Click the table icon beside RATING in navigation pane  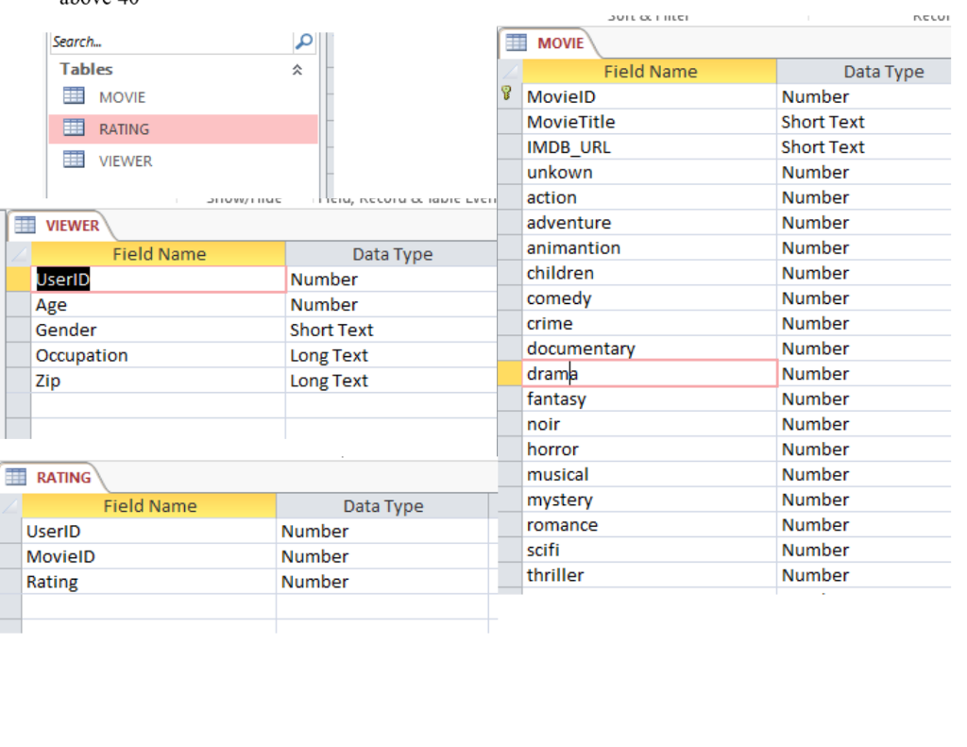tap(73, 128)
